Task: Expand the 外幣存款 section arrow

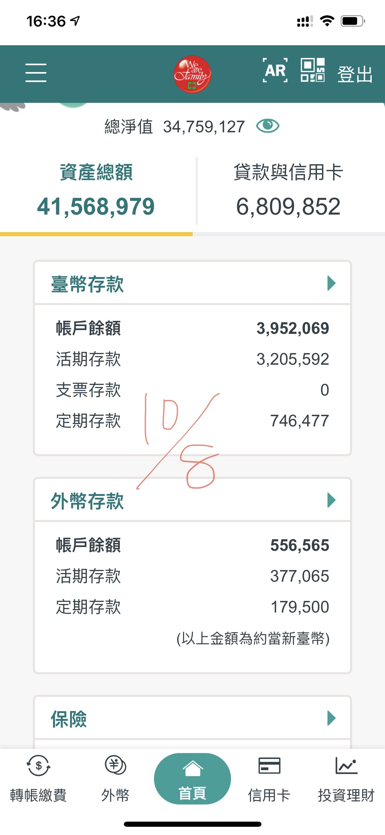Action: point(331,500)
